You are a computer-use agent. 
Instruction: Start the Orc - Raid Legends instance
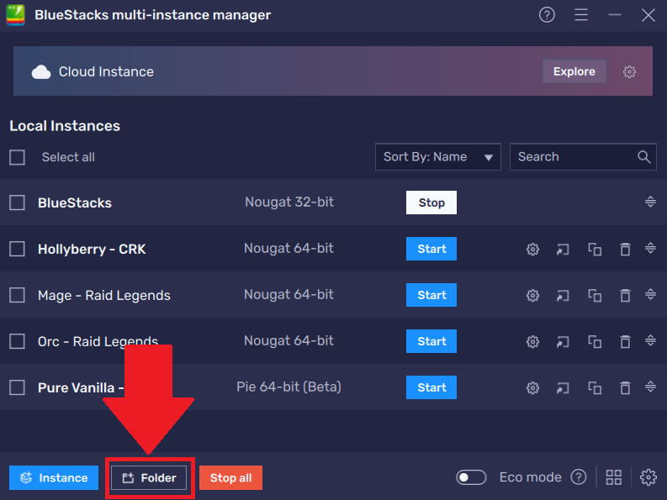431,341
